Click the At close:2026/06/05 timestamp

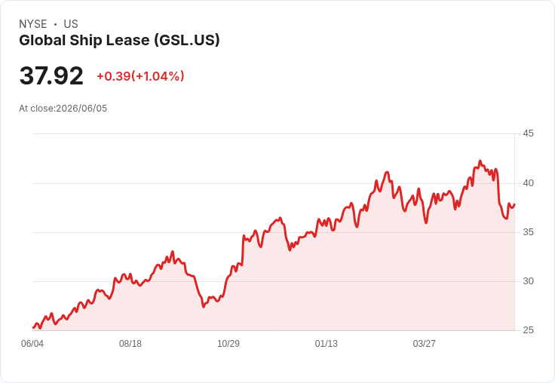click(x=63, y=109)
